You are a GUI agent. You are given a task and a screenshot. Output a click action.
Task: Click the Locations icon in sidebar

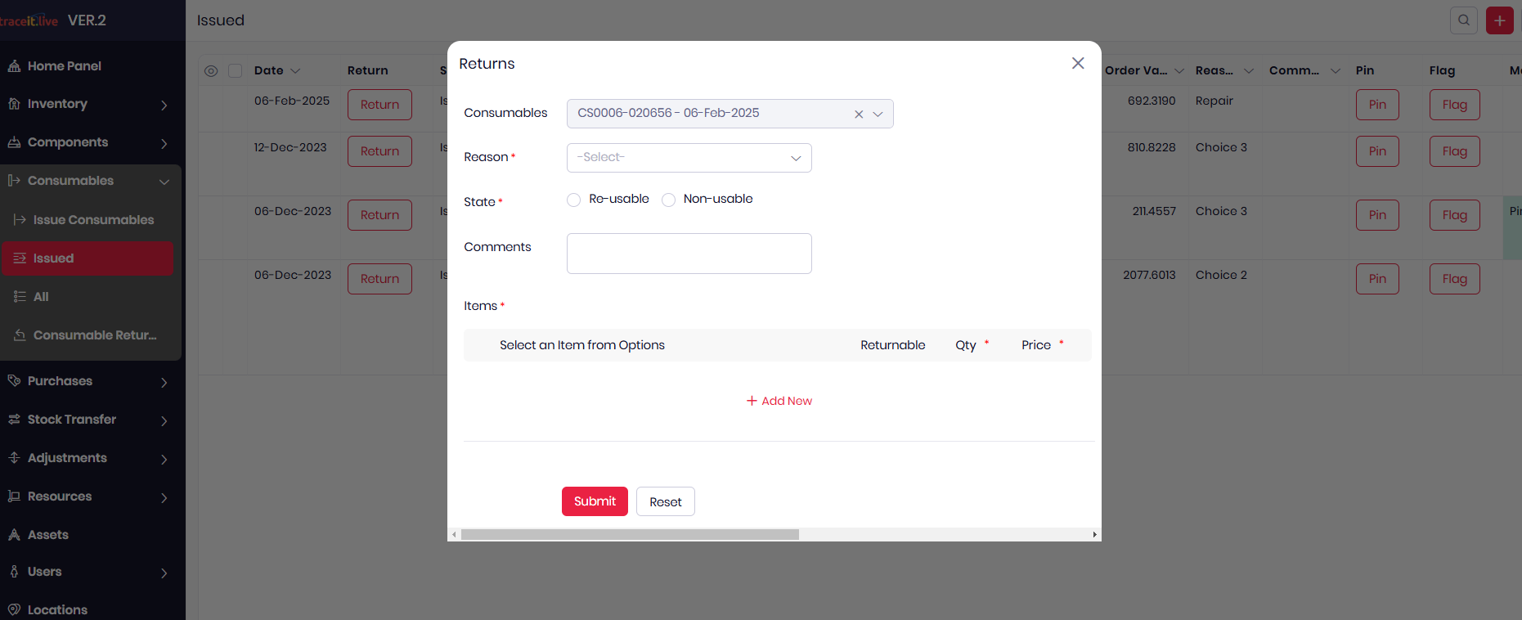(x=14, y=609)
